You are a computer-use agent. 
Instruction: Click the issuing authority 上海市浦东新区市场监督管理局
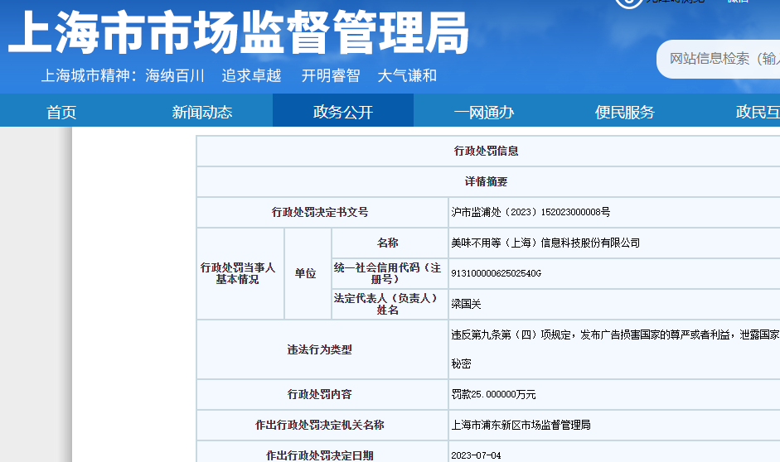tap(521, 425)
